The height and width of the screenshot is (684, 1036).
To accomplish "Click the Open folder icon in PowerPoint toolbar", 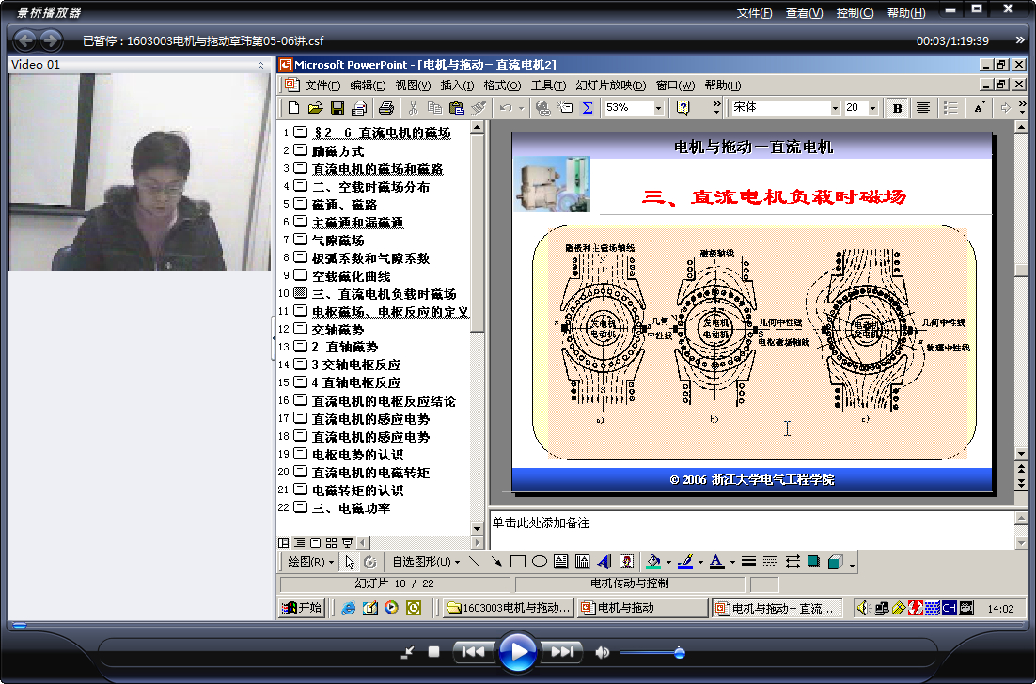I will [315, 108].
